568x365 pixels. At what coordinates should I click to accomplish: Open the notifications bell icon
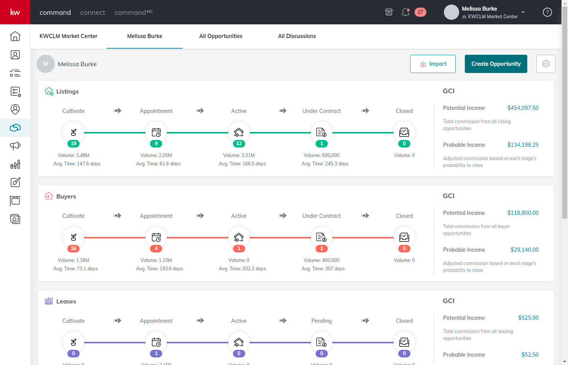tap(406, 12)
